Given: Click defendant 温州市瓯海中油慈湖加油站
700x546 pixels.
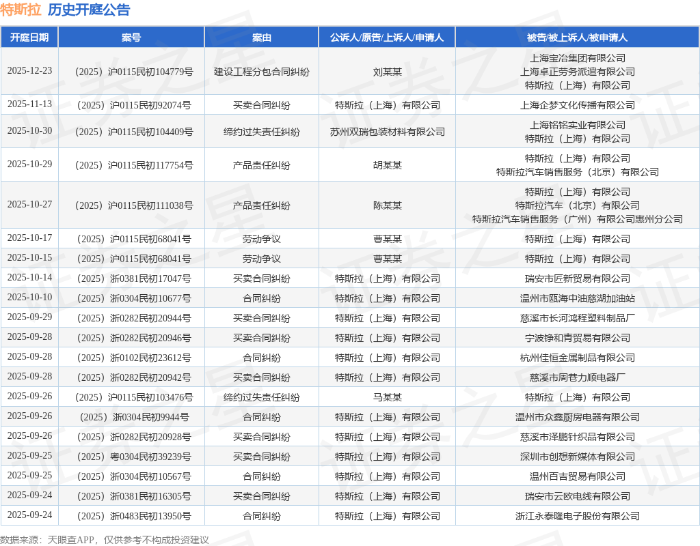Looking at the screenshot, I should point(577,298).
